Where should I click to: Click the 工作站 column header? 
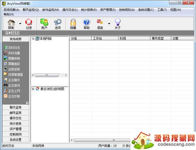tap(105, 38)
